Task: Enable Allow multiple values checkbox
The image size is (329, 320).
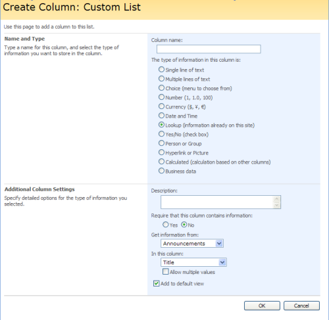Action: click(166, 271)
